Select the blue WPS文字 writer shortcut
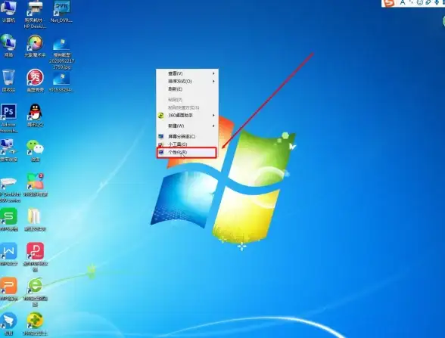445x338 pixels. [x=8, y=254]
